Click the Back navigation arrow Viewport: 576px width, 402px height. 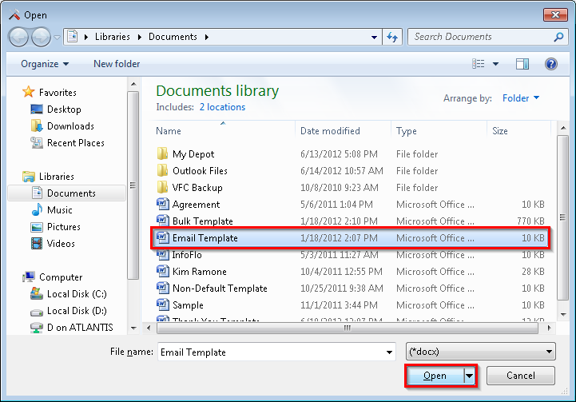[x=19, y=37]
